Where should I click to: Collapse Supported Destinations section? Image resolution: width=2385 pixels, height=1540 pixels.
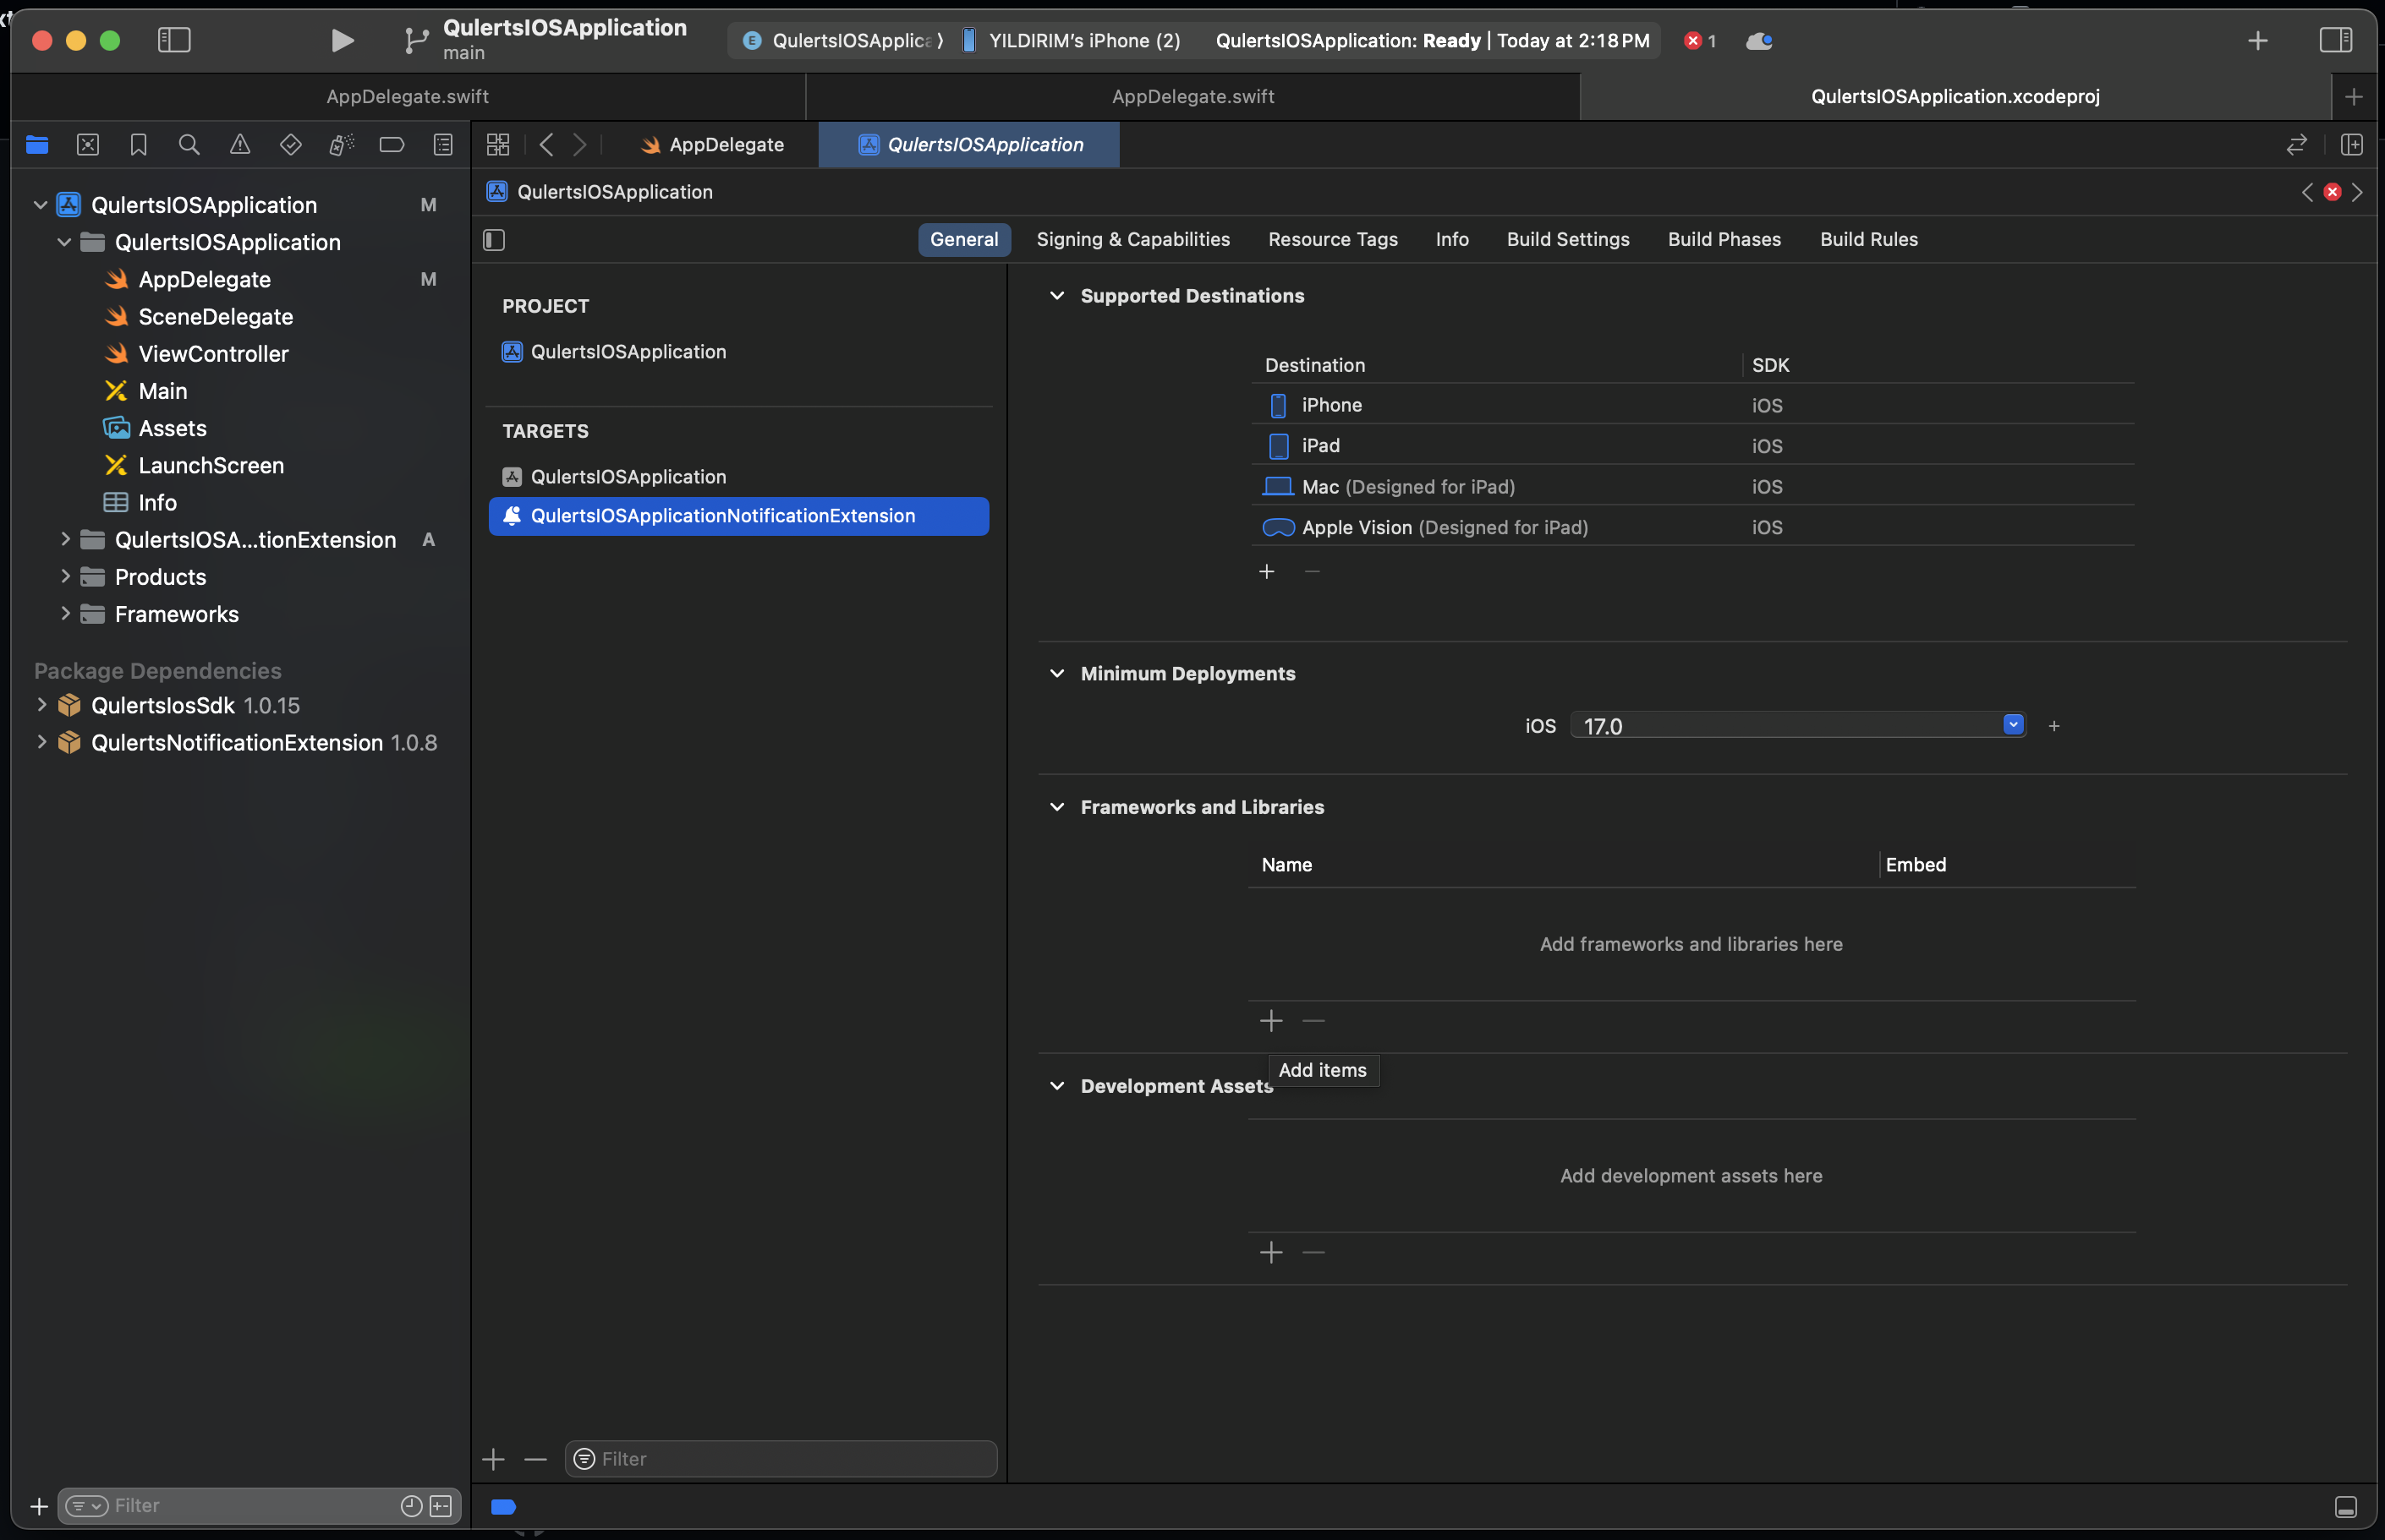1056,296
